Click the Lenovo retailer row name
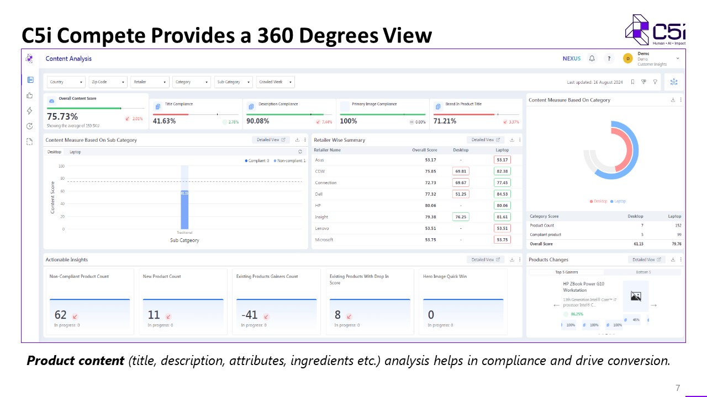 322,228
